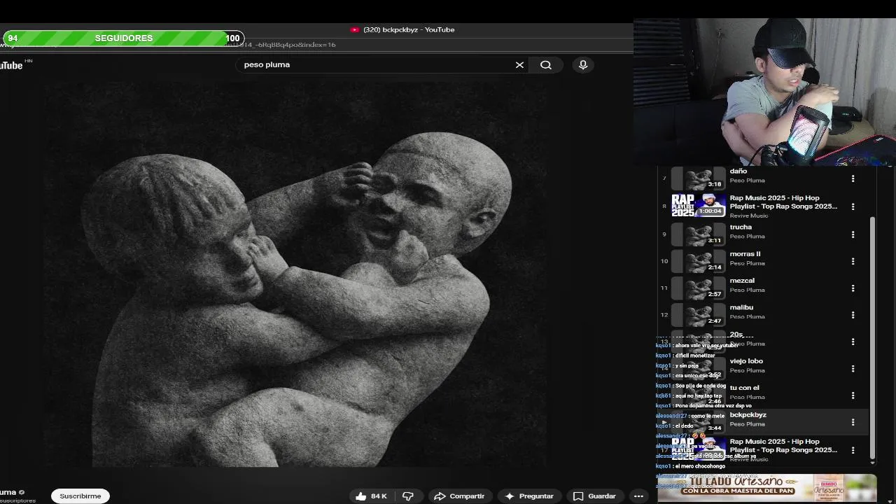Open options for Rap Music entry after bckpckbyz
The width and height of the screenshot is (896, 504).
pos(853,450)
